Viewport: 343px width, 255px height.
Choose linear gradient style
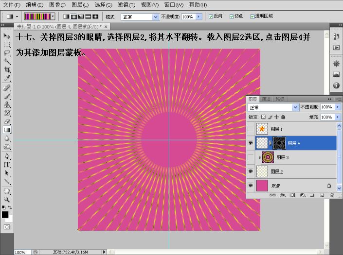point(66,17)
